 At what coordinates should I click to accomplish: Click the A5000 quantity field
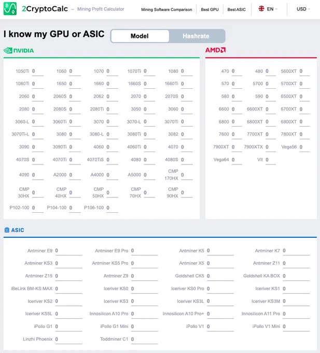coord(149,175)
